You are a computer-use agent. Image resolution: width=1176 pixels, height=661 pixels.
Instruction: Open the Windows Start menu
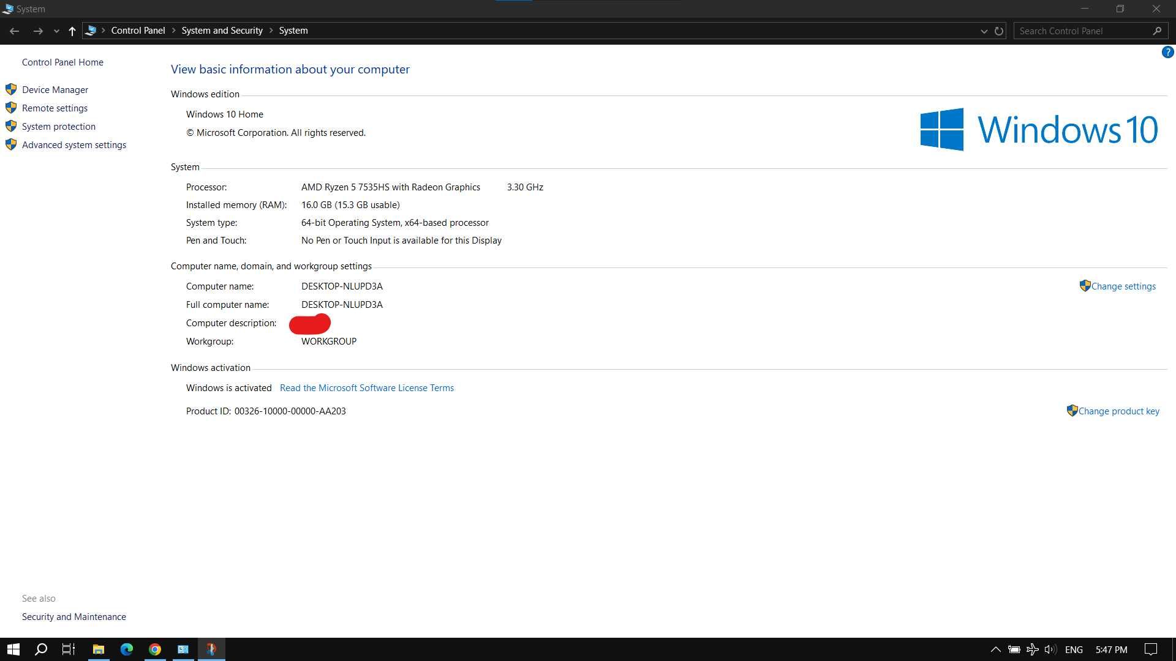(13, 649)
